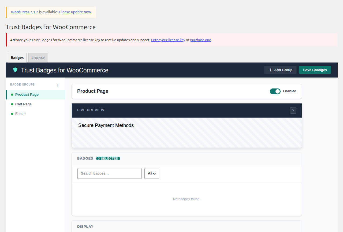Close the Live Preview panel

tap(293, 110)
